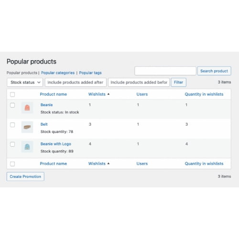Focus the Include products added after field
This screenshot has width=239, height=239.
click(x=76, y=82)
